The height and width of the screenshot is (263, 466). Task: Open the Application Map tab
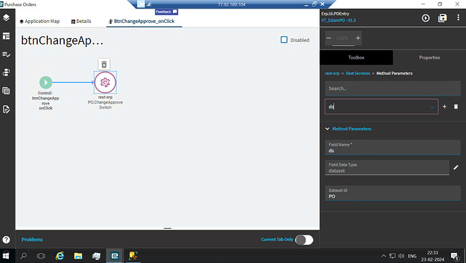[40, 22]
